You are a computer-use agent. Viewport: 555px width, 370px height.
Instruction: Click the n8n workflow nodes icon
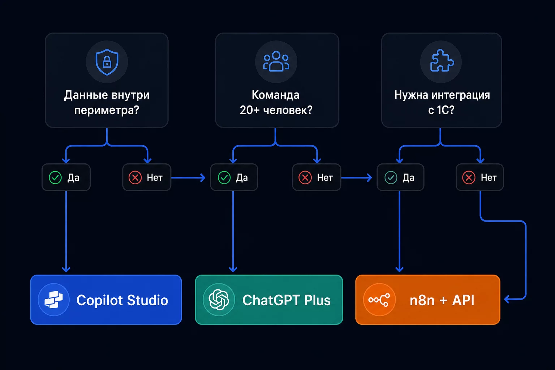tap(379, 300)
